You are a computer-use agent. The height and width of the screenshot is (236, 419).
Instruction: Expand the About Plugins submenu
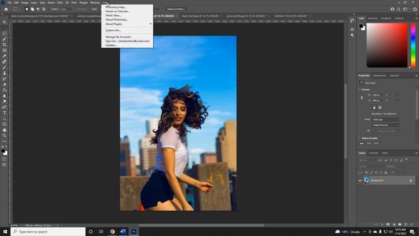127,24
